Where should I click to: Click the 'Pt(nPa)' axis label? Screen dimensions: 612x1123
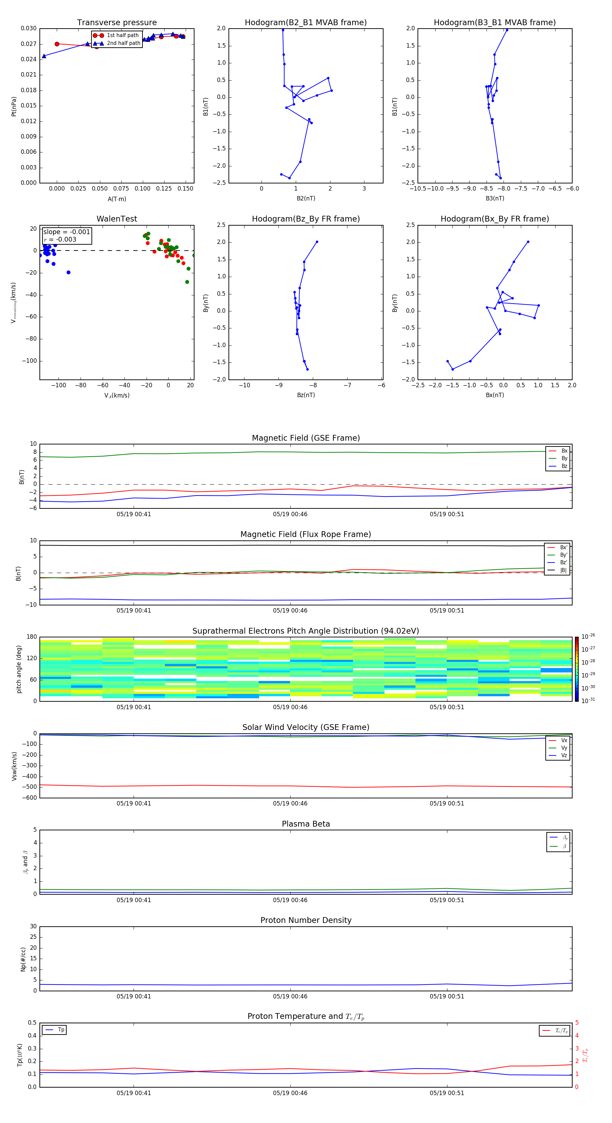click(14, 107)
